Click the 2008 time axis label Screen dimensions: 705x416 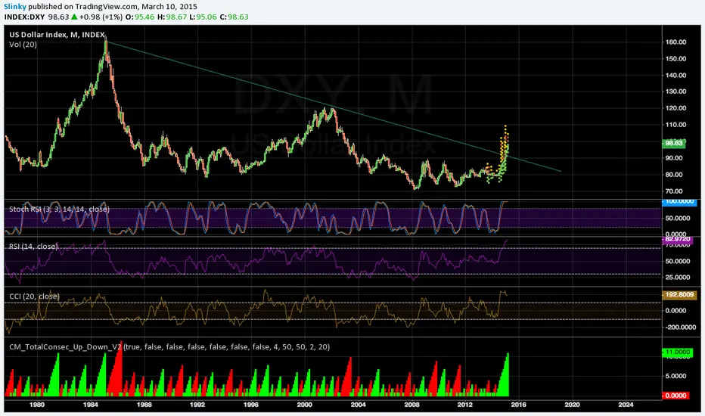coord(412,405)
